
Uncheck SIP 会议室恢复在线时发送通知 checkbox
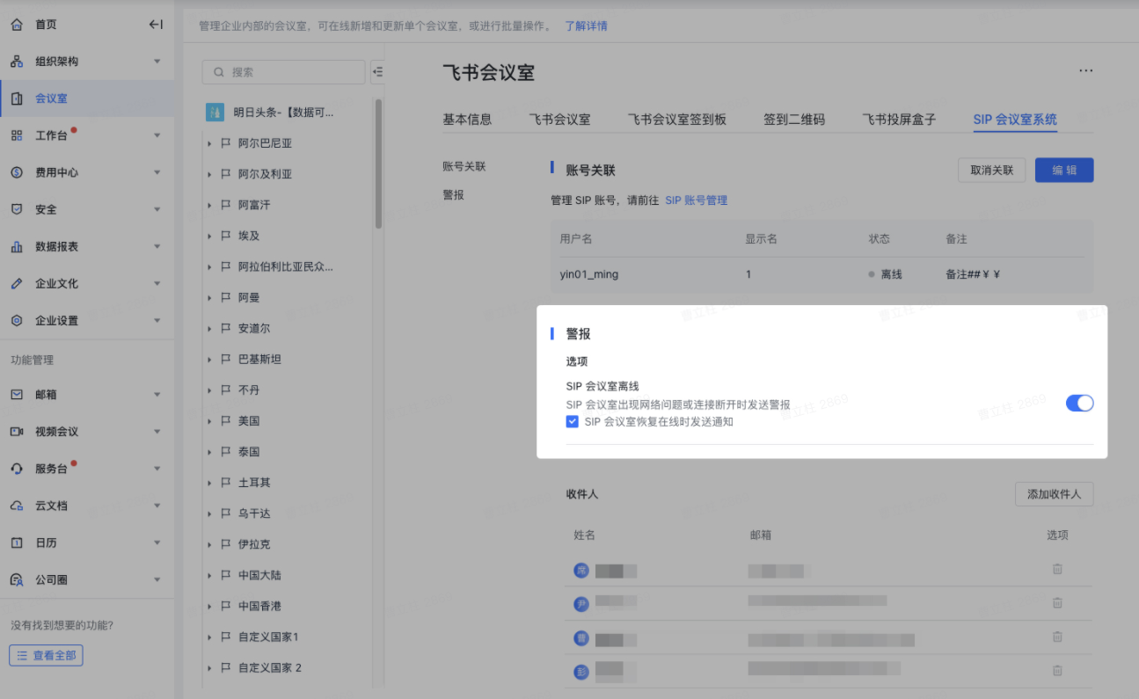(572, 422)
